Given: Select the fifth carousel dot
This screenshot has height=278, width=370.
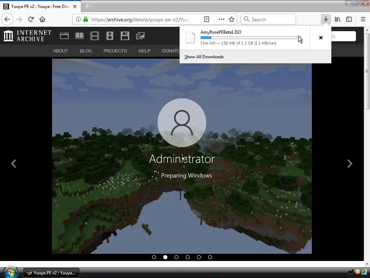Looking at the screenshot, I should pos(199,257).
